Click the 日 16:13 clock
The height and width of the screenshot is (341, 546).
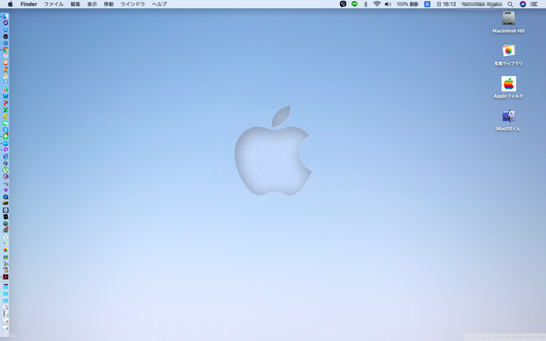point(446,4)
